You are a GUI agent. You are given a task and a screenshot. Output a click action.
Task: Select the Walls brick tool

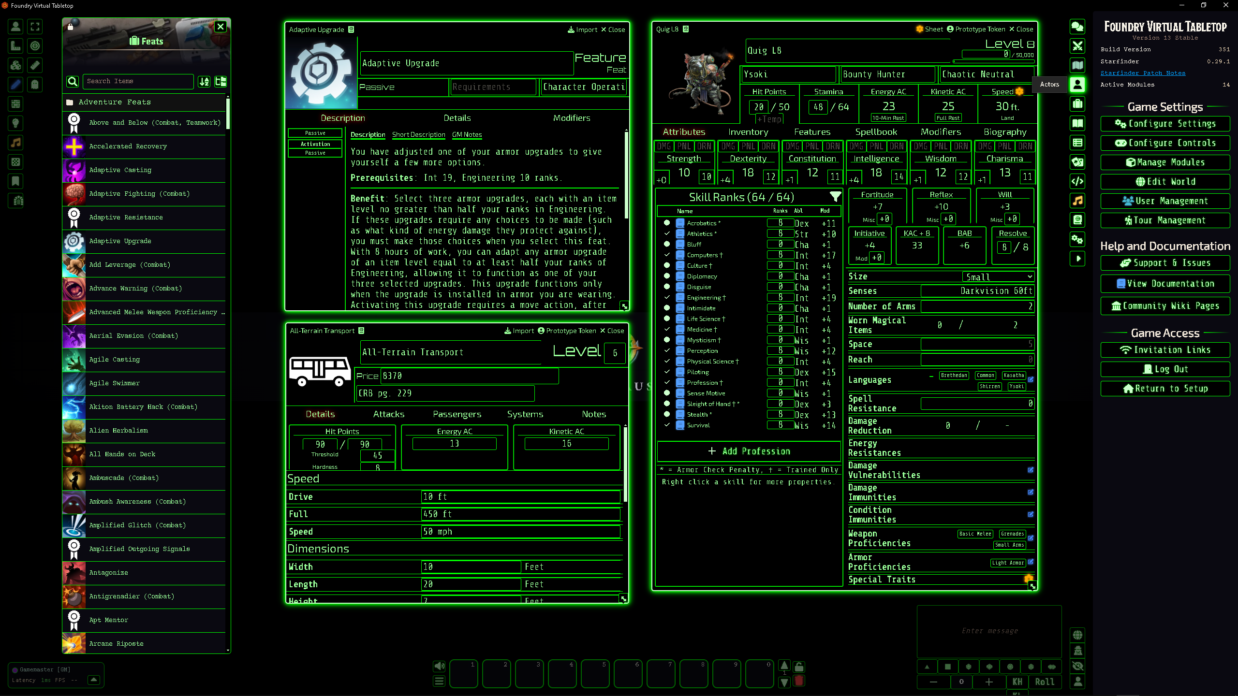[15, 104]
